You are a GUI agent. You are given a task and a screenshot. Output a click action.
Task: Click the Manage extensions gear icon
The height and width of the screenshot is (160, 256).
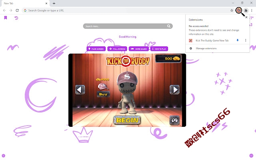point(191,48)
